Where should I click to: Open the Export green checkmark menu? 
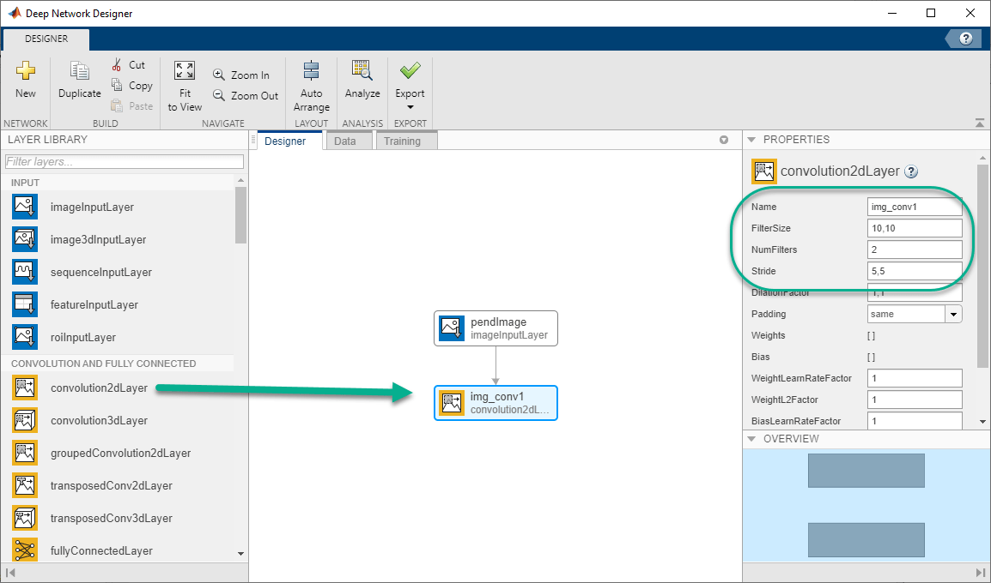click(x=410, y=70)
